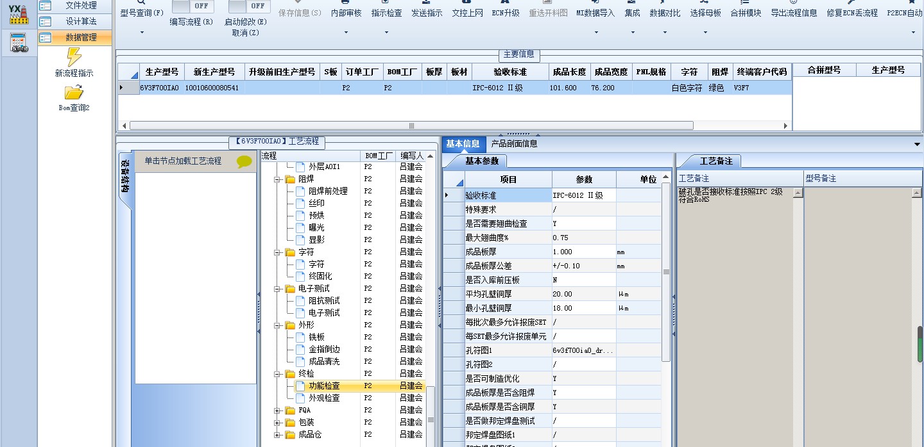Click the 成品板厚 value field 1.000
This screenshot has width=924, height=447.
click(x=584, y=252)
